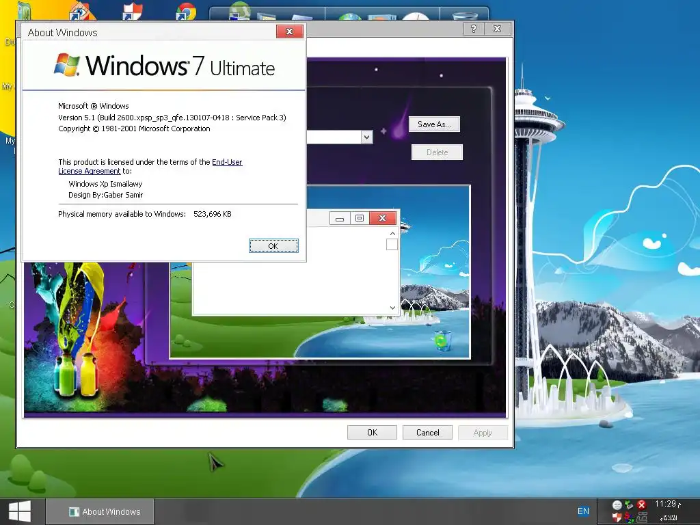
Task: Close the About Windows dialog
Action: (289, 31)
